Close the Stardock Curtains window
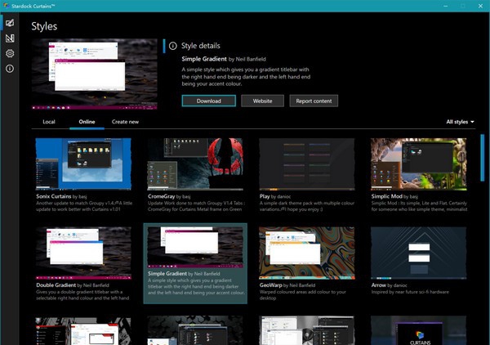This screenshot has width=490, height=345. [481, 6]
